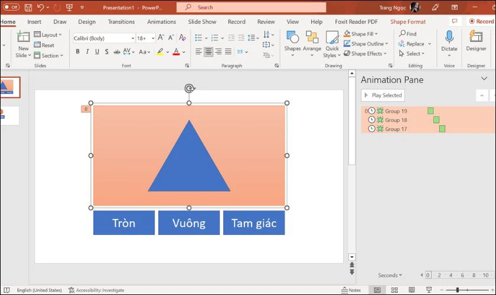The height and width of the screenshot is (295, 496).
Task: Switch to the Animations tab
Action: tap(161, 21)
